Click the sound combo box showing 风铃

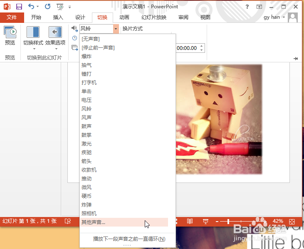click(96, 29)
